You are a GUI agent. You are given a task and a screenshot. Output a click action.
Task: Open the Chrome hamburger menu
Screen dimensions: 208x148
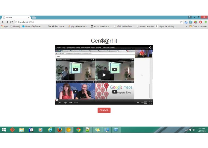206,22
